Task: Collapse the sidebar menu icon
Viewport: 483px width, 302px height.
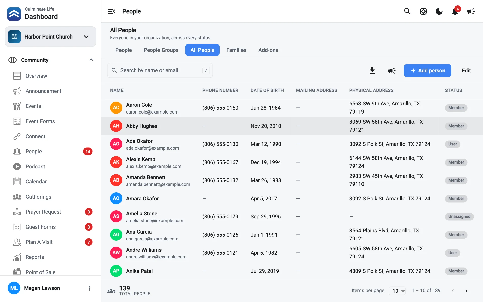Action: (x=111, y=11)
